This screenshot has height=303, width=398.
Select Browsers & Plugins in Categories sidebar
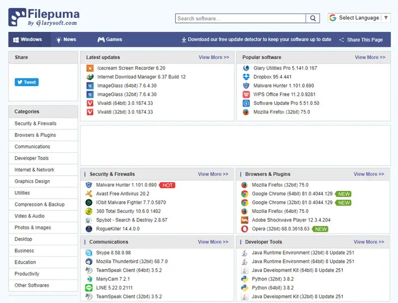coord(43,135)
